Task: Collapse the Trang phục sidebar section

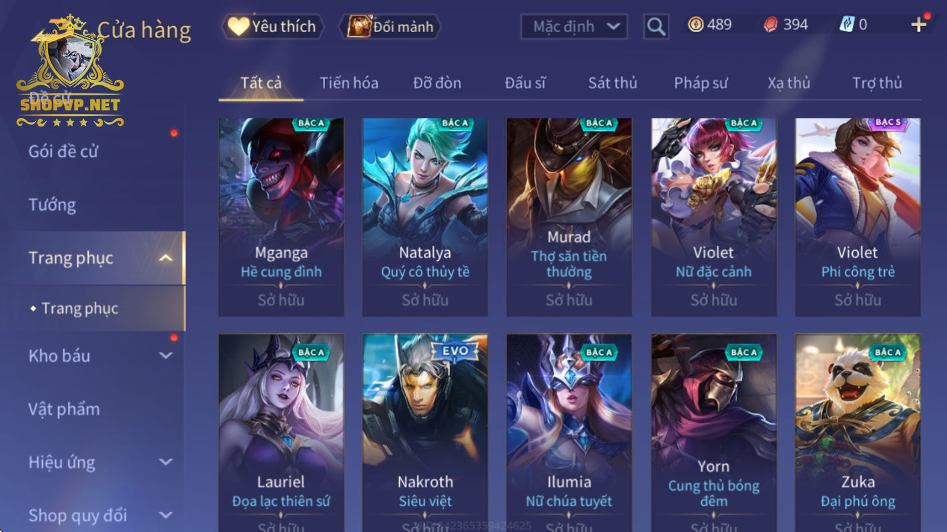Action: [166, 258]
